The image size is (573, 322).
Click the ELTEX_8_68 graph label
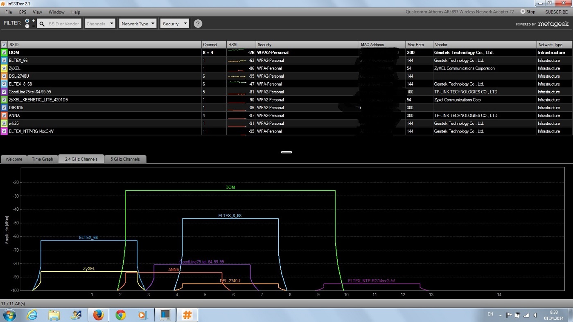[230, 216]
